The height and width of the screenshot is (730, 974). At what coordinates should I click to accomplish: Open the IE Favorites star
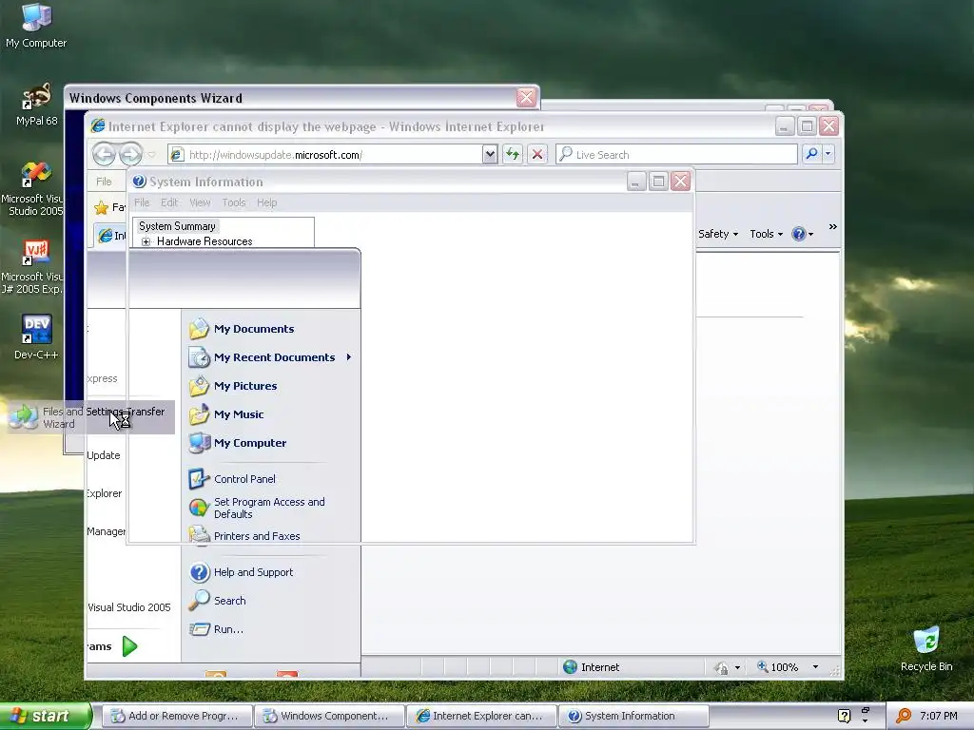tap(101, 207)
